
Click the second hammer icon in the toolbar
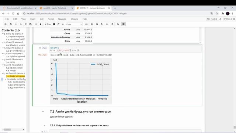click(118, 24)
